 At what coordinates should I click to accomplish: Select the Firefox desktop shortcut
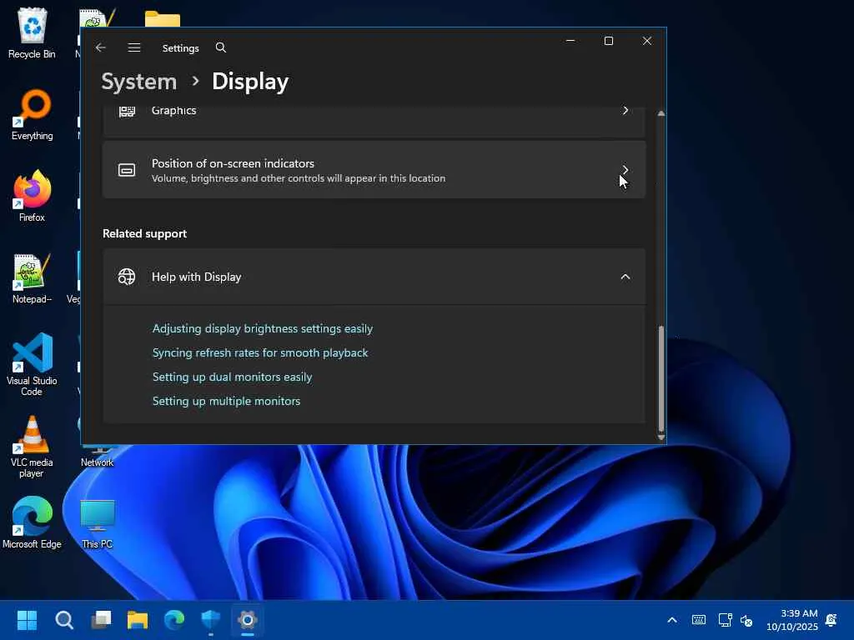click(x=33, y=196)
